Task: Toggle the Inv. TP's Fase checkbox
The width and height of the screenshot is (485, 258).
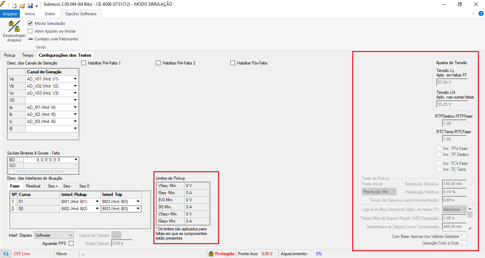Action: click(x=439, y=148)
